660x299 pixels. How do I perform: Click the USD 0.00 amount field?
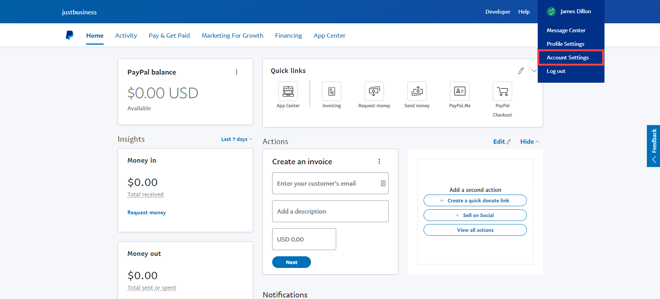point(304,239)
